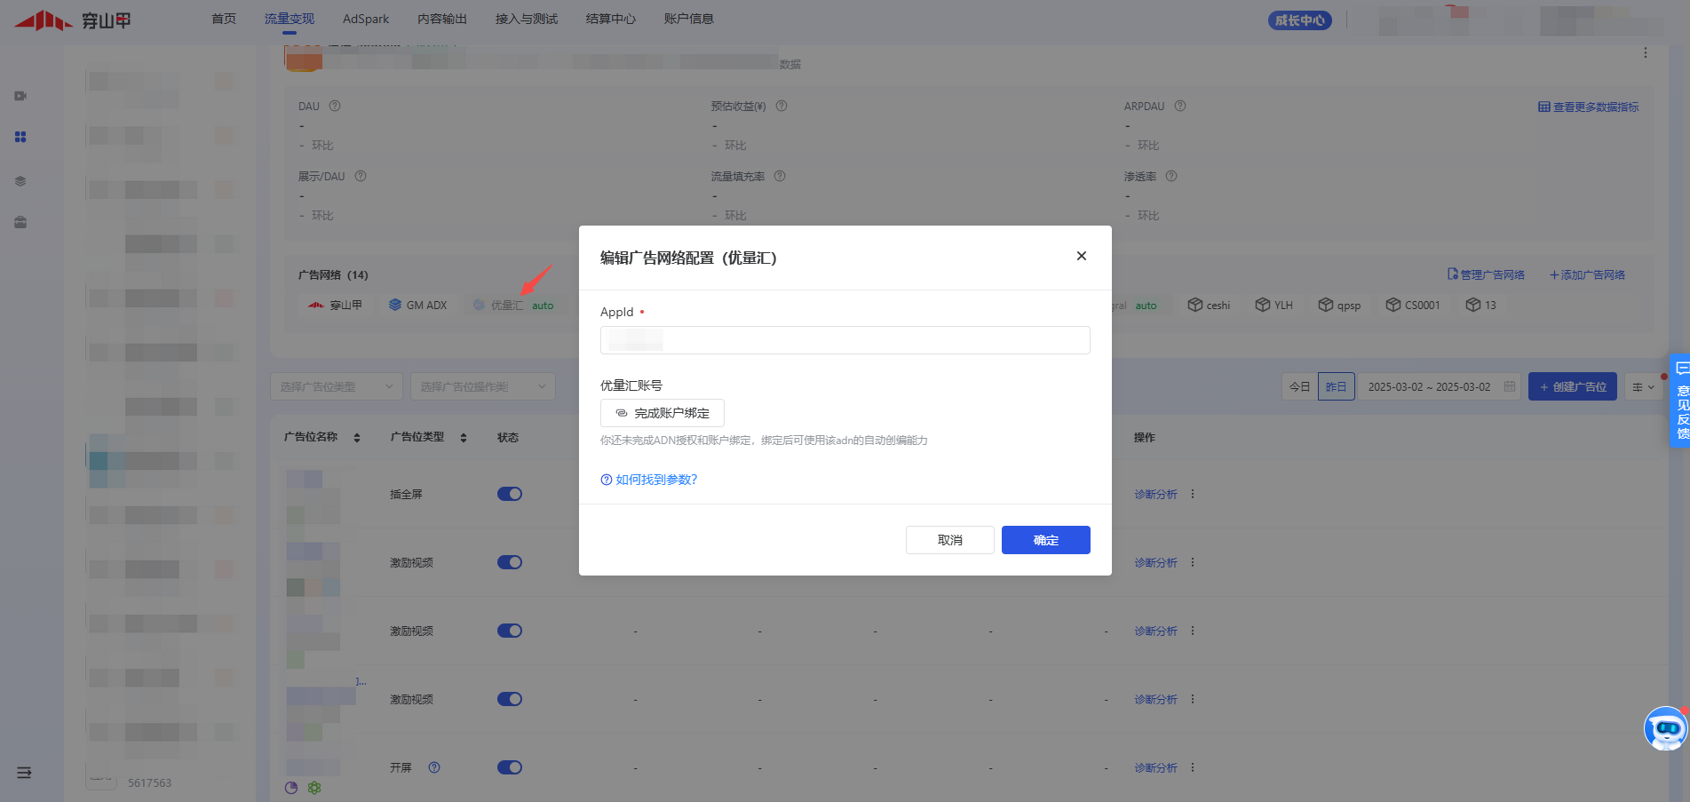Disable the first 激励视频 status switch
This screenshot has height=802, width=1690.
(x=510, y=562)
